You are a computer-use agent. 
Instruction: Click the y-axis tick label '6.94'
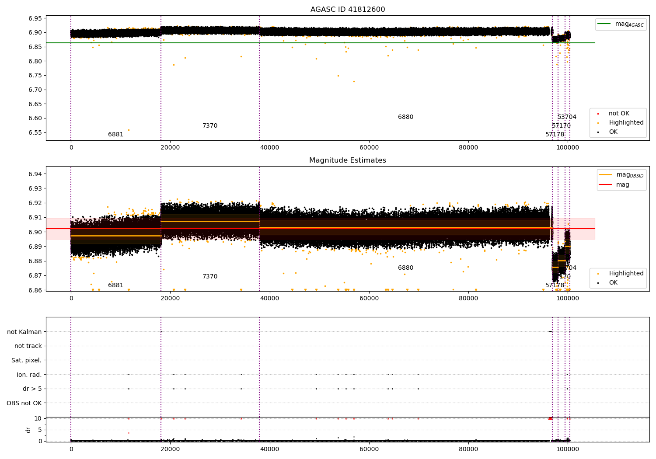[35, 174]
